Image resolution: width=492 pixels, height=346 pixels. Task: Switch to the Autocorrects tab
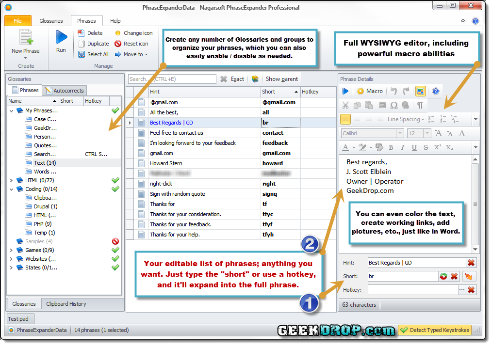[x=65, y=91]
